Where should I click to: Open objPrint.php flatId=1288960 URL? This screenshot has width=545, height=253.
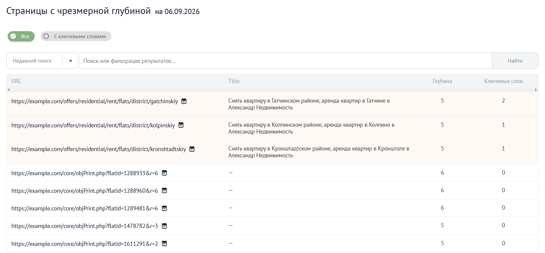[85, 191]
